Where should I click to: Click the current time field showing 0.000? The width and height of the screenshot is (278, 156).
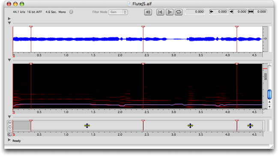[x=194, y=12]
